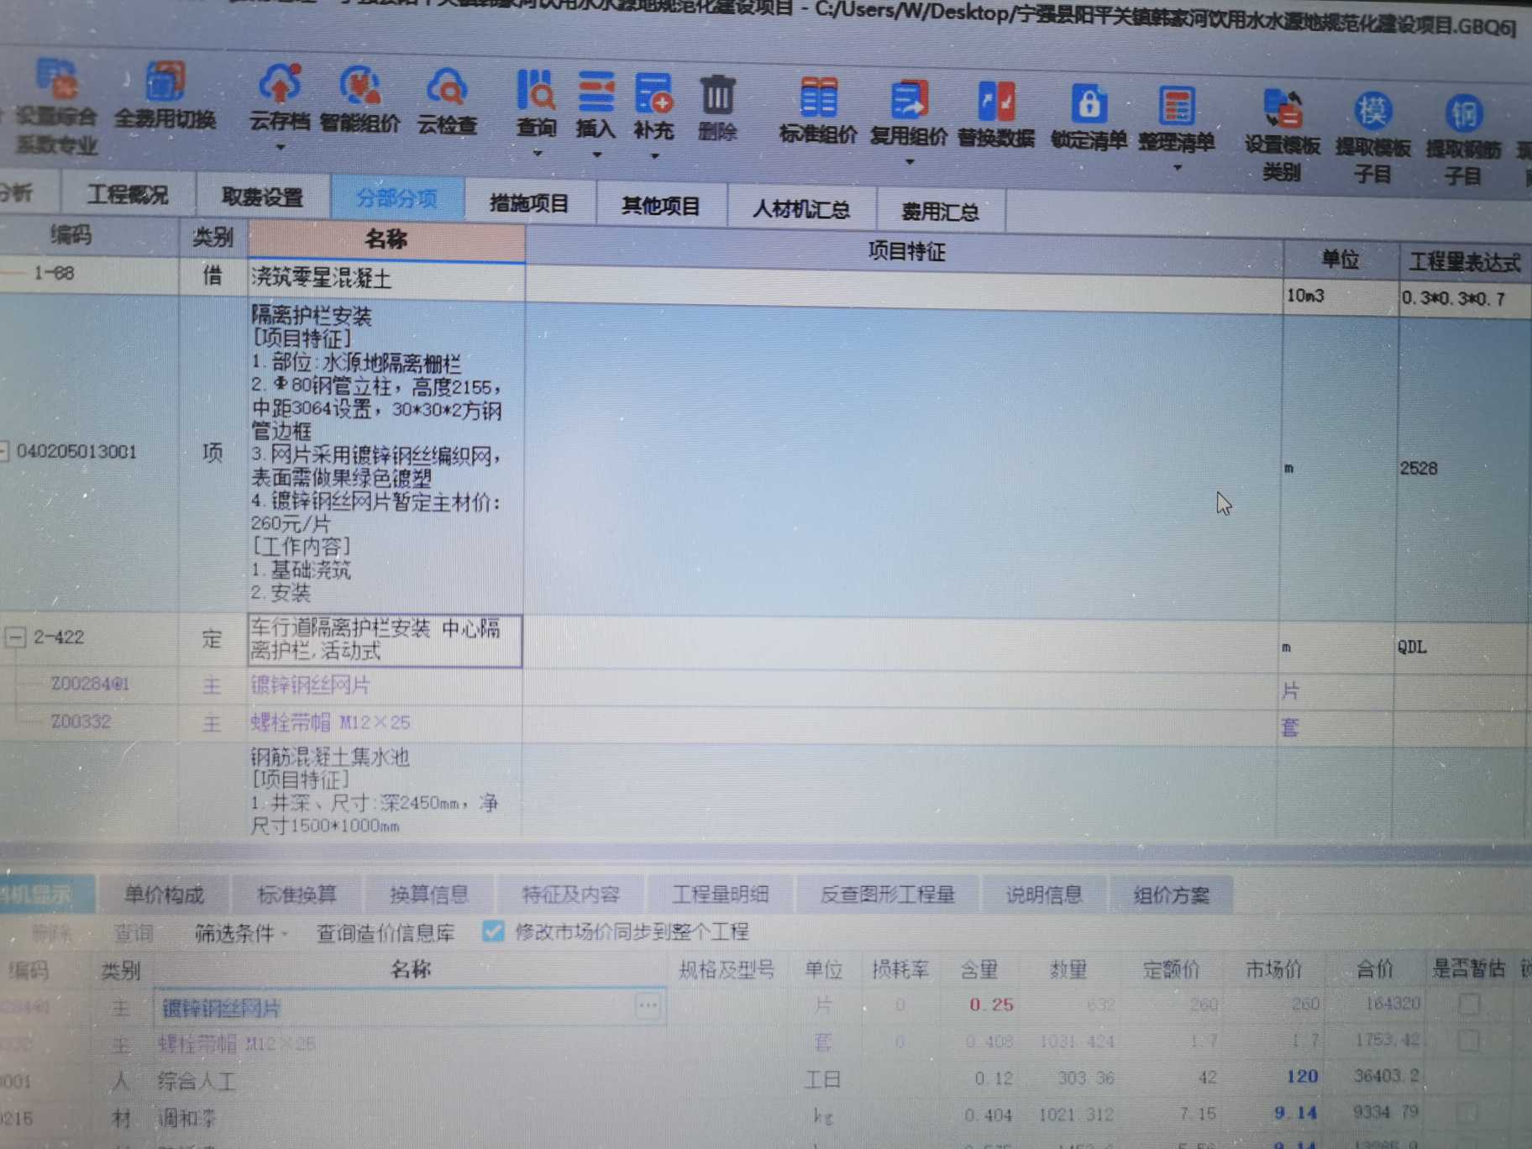Click the 0.25 含量 cell
The height and width of the screenshot is (1149, 1532).
[991, 1005]
